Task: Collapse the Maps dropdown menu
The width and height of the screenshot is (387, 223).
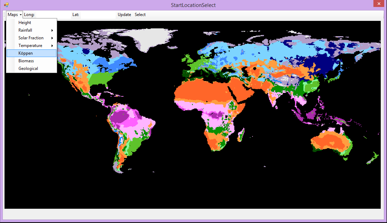Action: [x=15, y=15]
